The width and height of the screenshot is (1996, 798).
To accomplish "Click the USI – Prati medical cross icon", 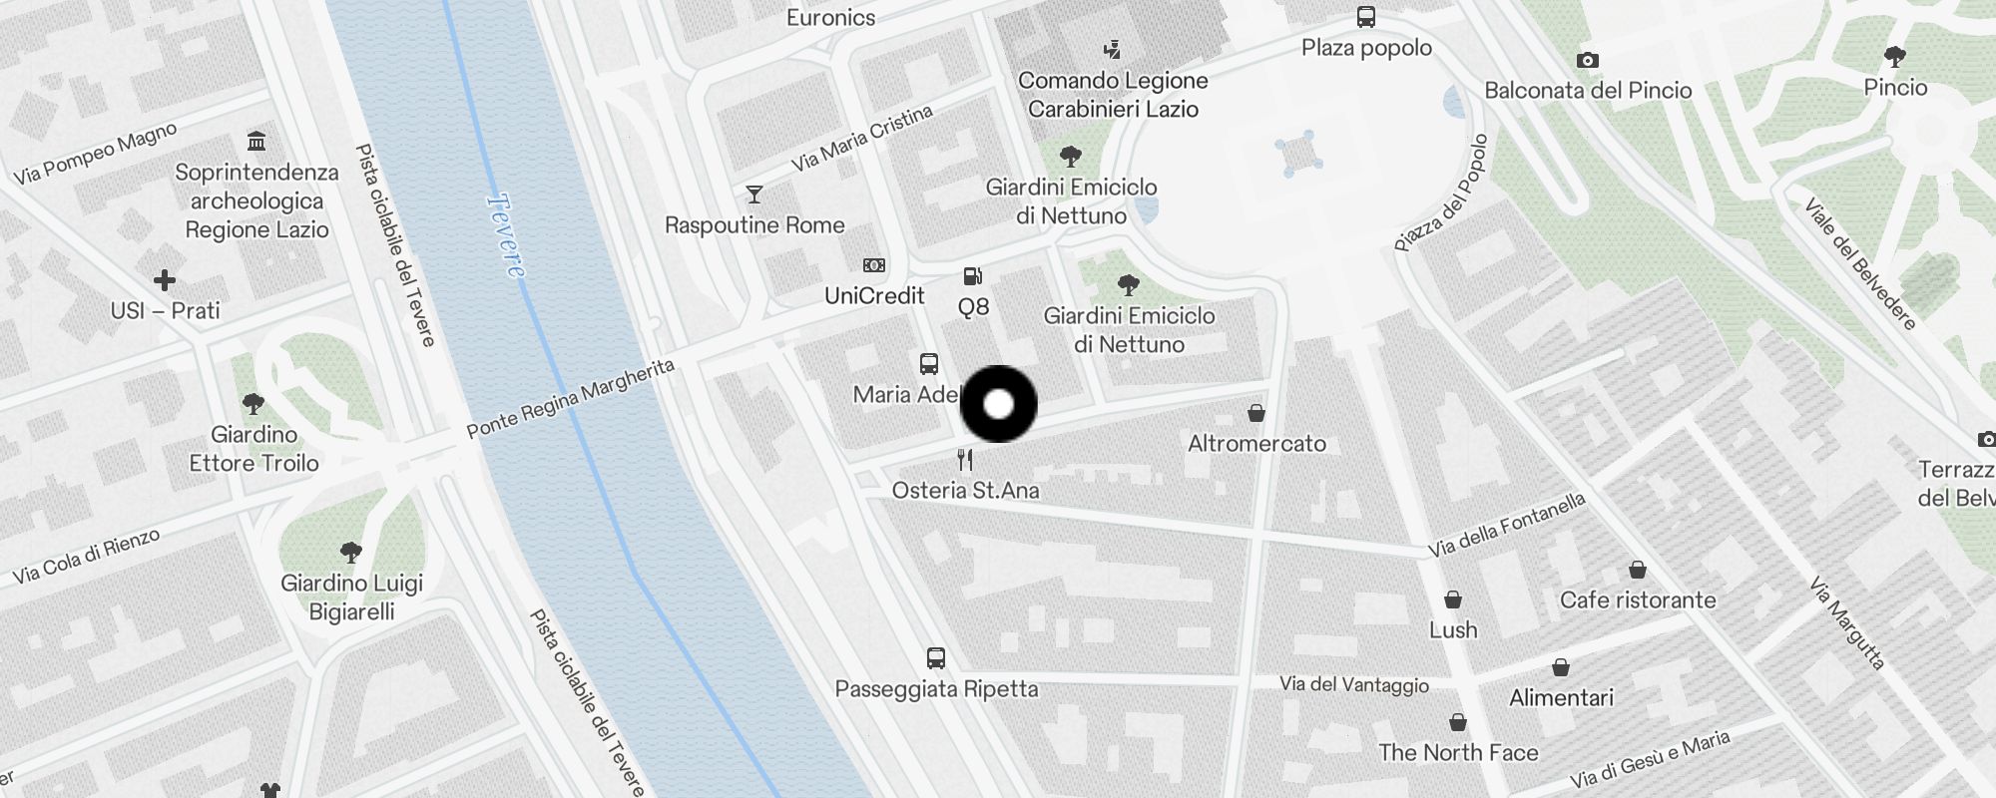I will point(165,280).
